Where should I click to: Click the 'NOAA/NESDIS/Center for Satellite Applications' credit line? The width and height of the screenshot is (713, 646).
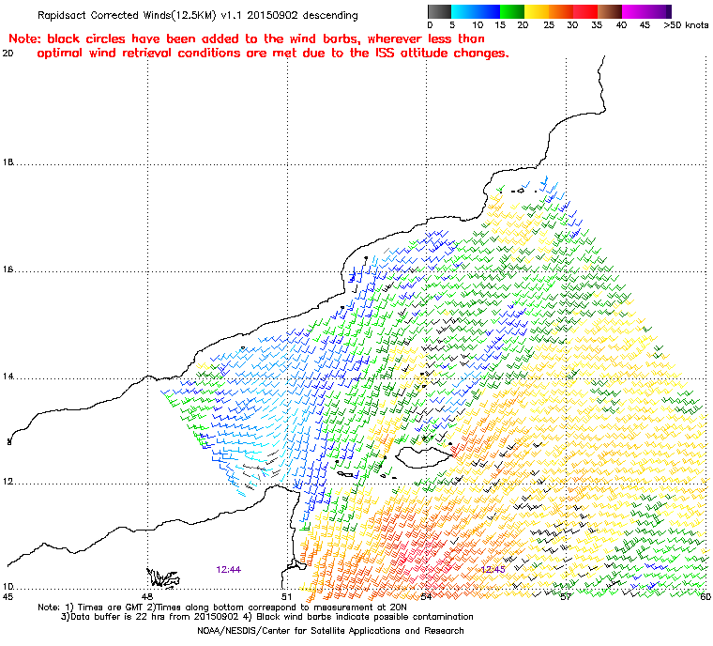click(330, 631)
